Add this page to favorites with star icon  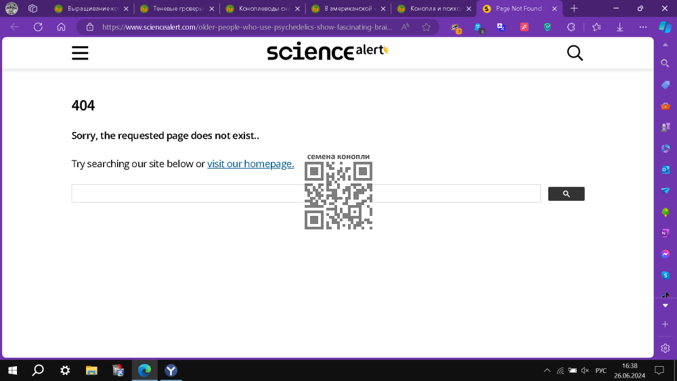pos(426,27)
